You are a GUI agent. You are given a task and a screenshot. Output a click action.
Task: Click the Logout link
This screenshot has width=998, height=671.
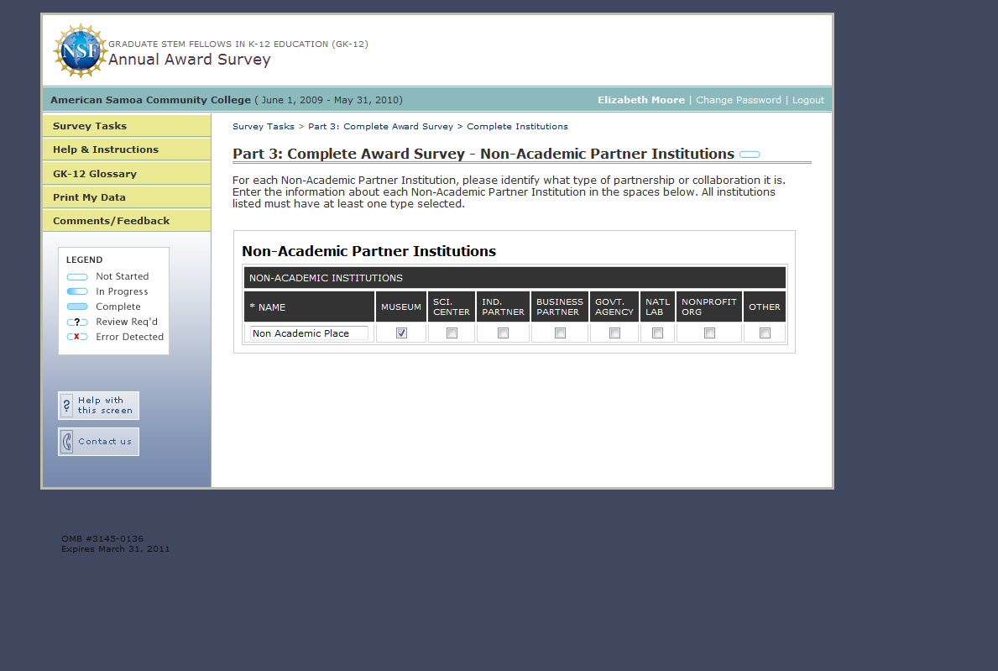808,100
